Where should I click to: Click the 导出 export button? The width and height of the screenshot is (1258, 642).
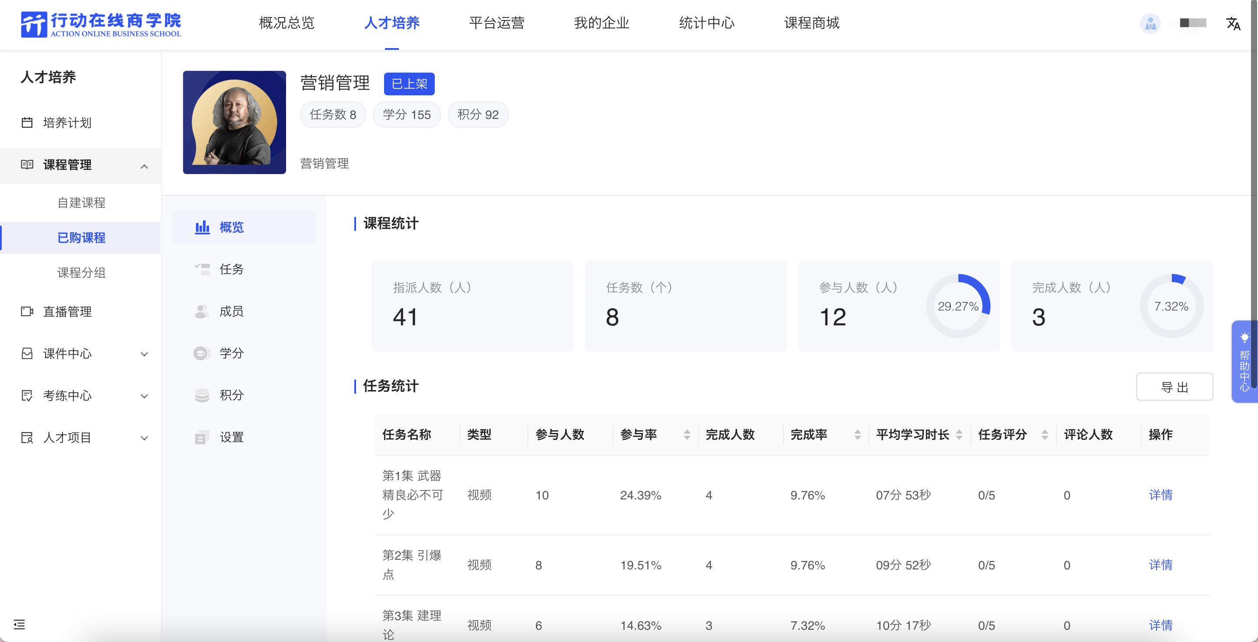point(1174,387)
